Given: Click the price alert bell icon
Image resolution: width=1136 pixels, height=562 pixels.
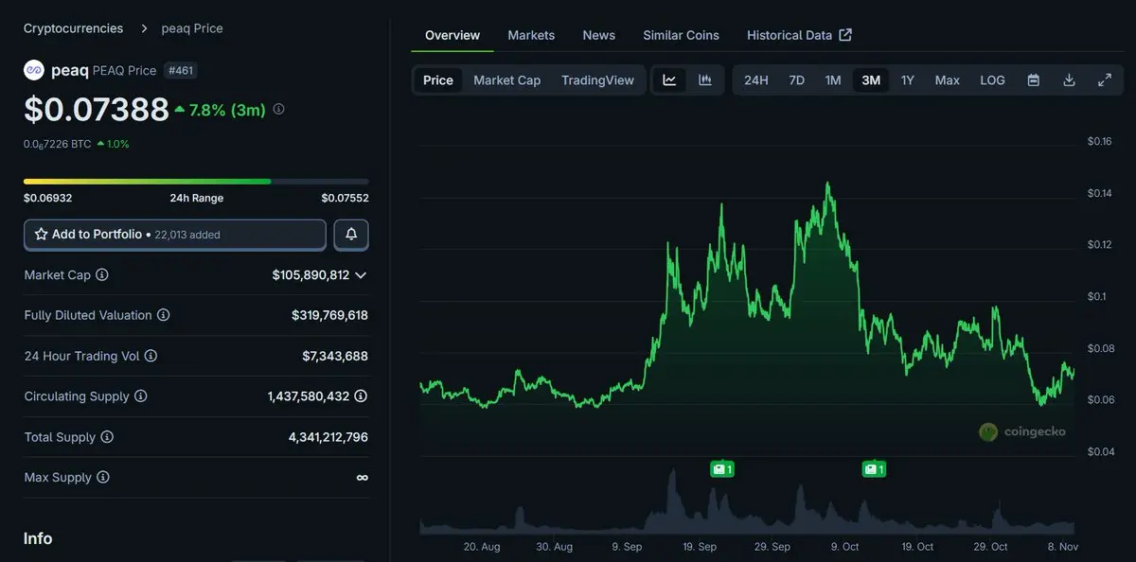Looking at the screenshot, I should (351, 234).
